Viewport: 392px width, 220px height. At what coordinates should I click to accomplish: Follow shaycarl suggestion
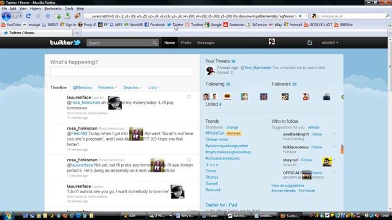tap(306, 160)
